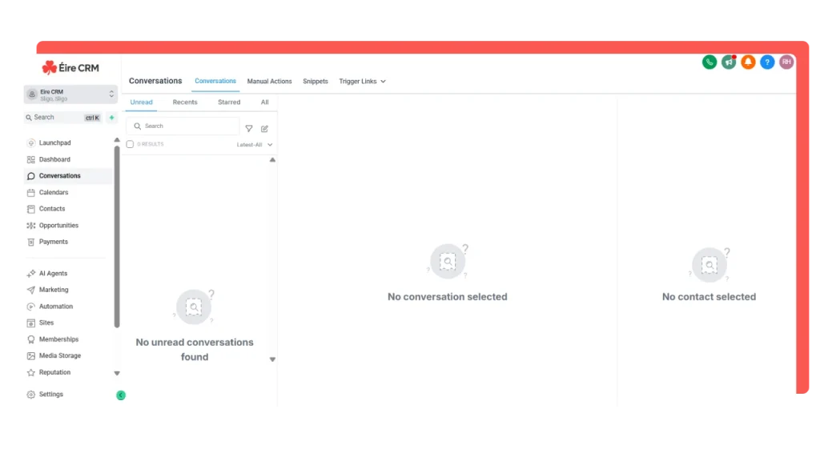Image resolution: width=820 pixels, height=461 pixels.
Task: Open the megaphone announcements icon
Action: click(729, 62)
